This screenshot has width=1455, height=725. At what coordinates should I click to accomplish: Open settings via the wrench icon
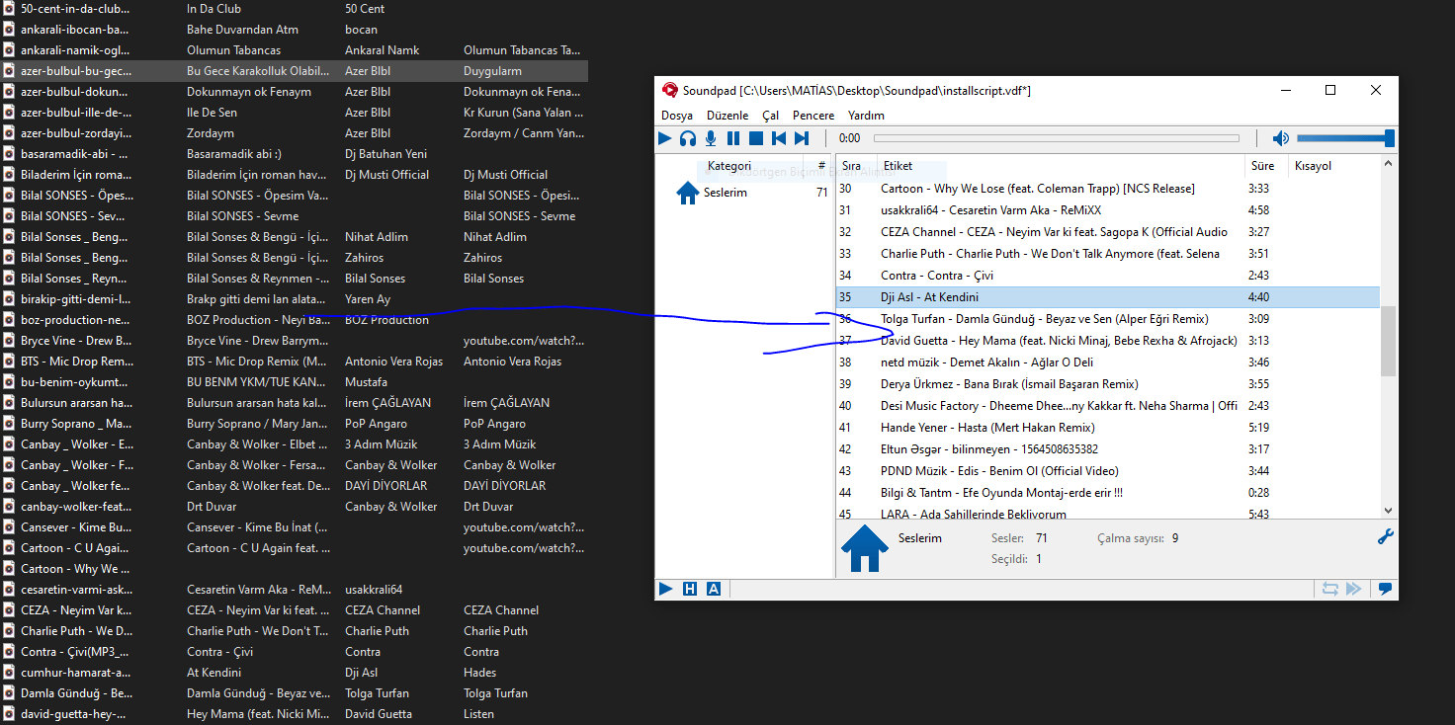(1386, 537)
